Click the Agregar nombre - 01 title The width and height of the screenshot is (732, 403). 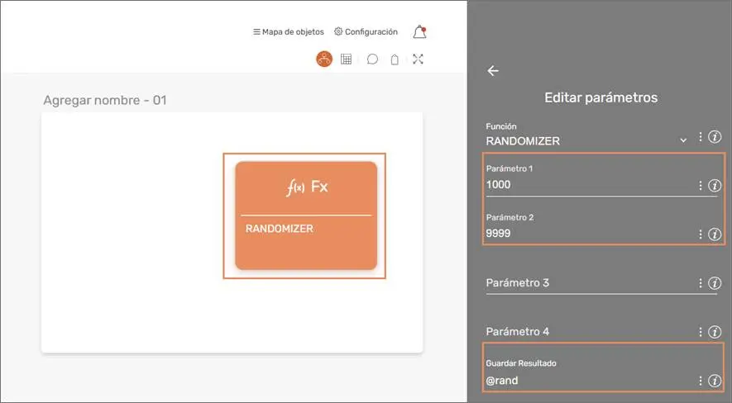click(105, 100)
